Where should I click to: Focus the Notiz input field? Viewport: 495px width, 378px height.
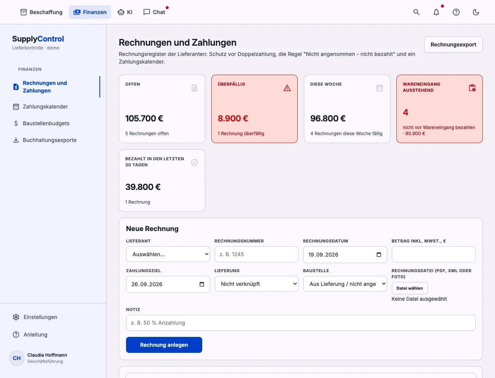tap(301, 323)
